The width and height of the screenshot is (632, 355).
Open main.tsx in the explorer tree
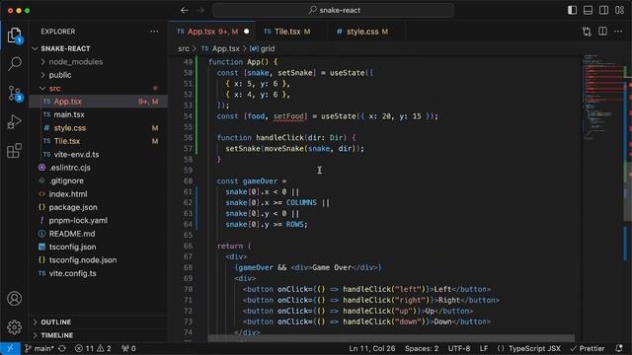coord(99,114)
